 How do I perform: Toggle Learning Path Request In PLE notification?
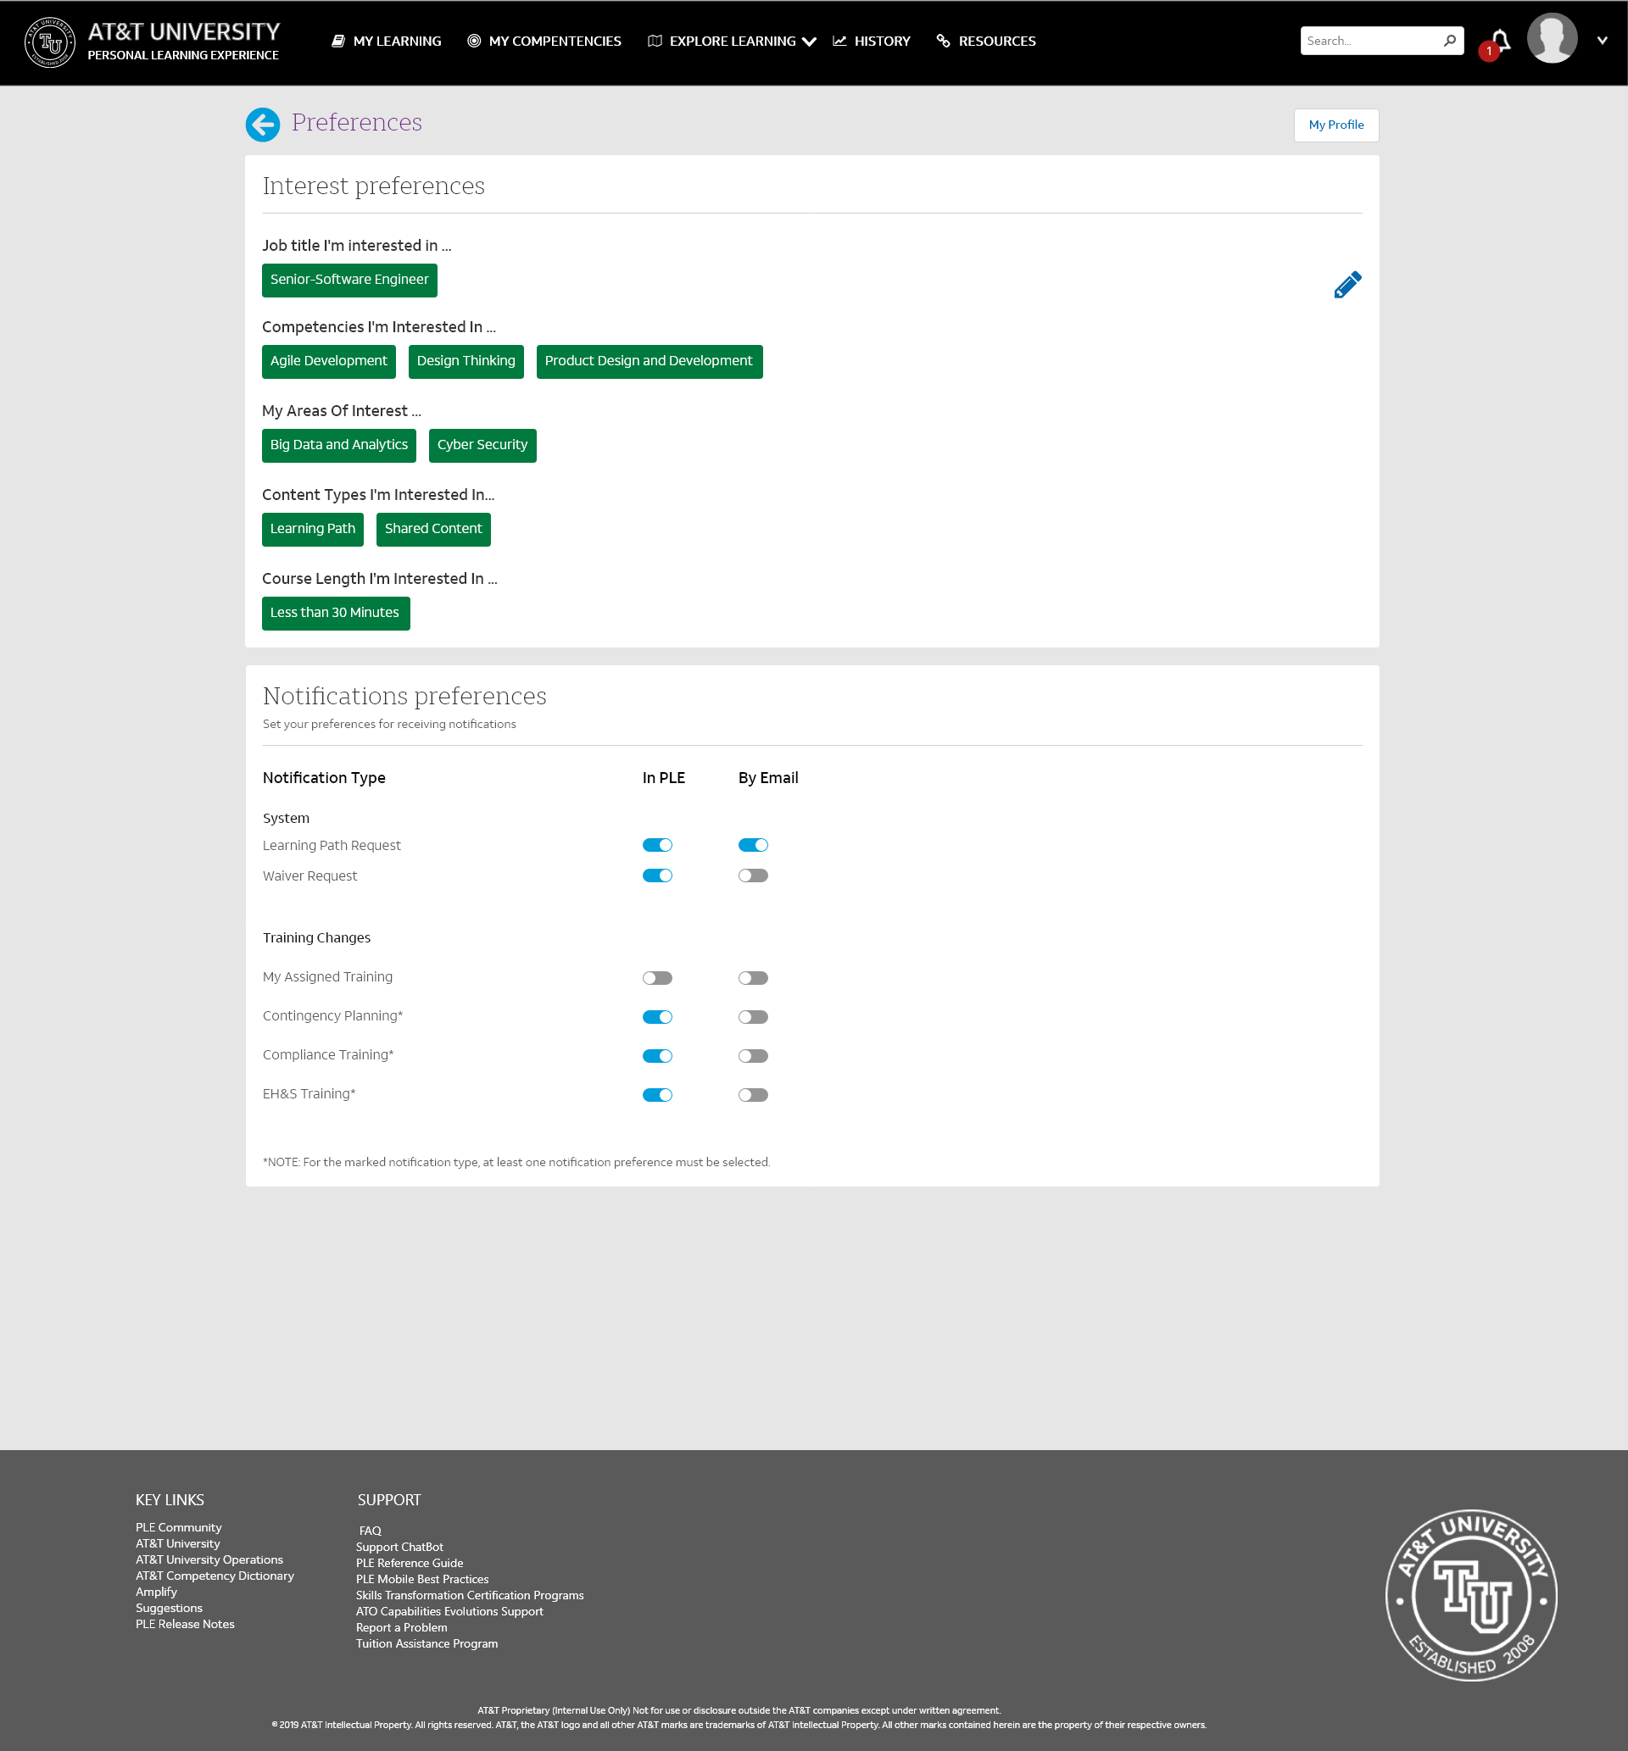point(658,844)
